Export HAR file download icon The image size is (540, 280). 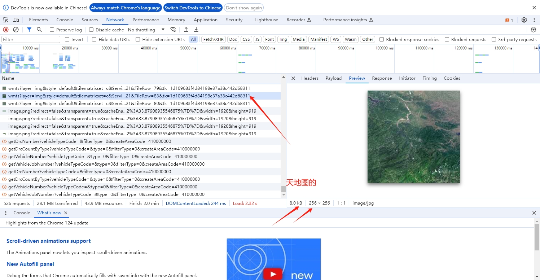196,30
